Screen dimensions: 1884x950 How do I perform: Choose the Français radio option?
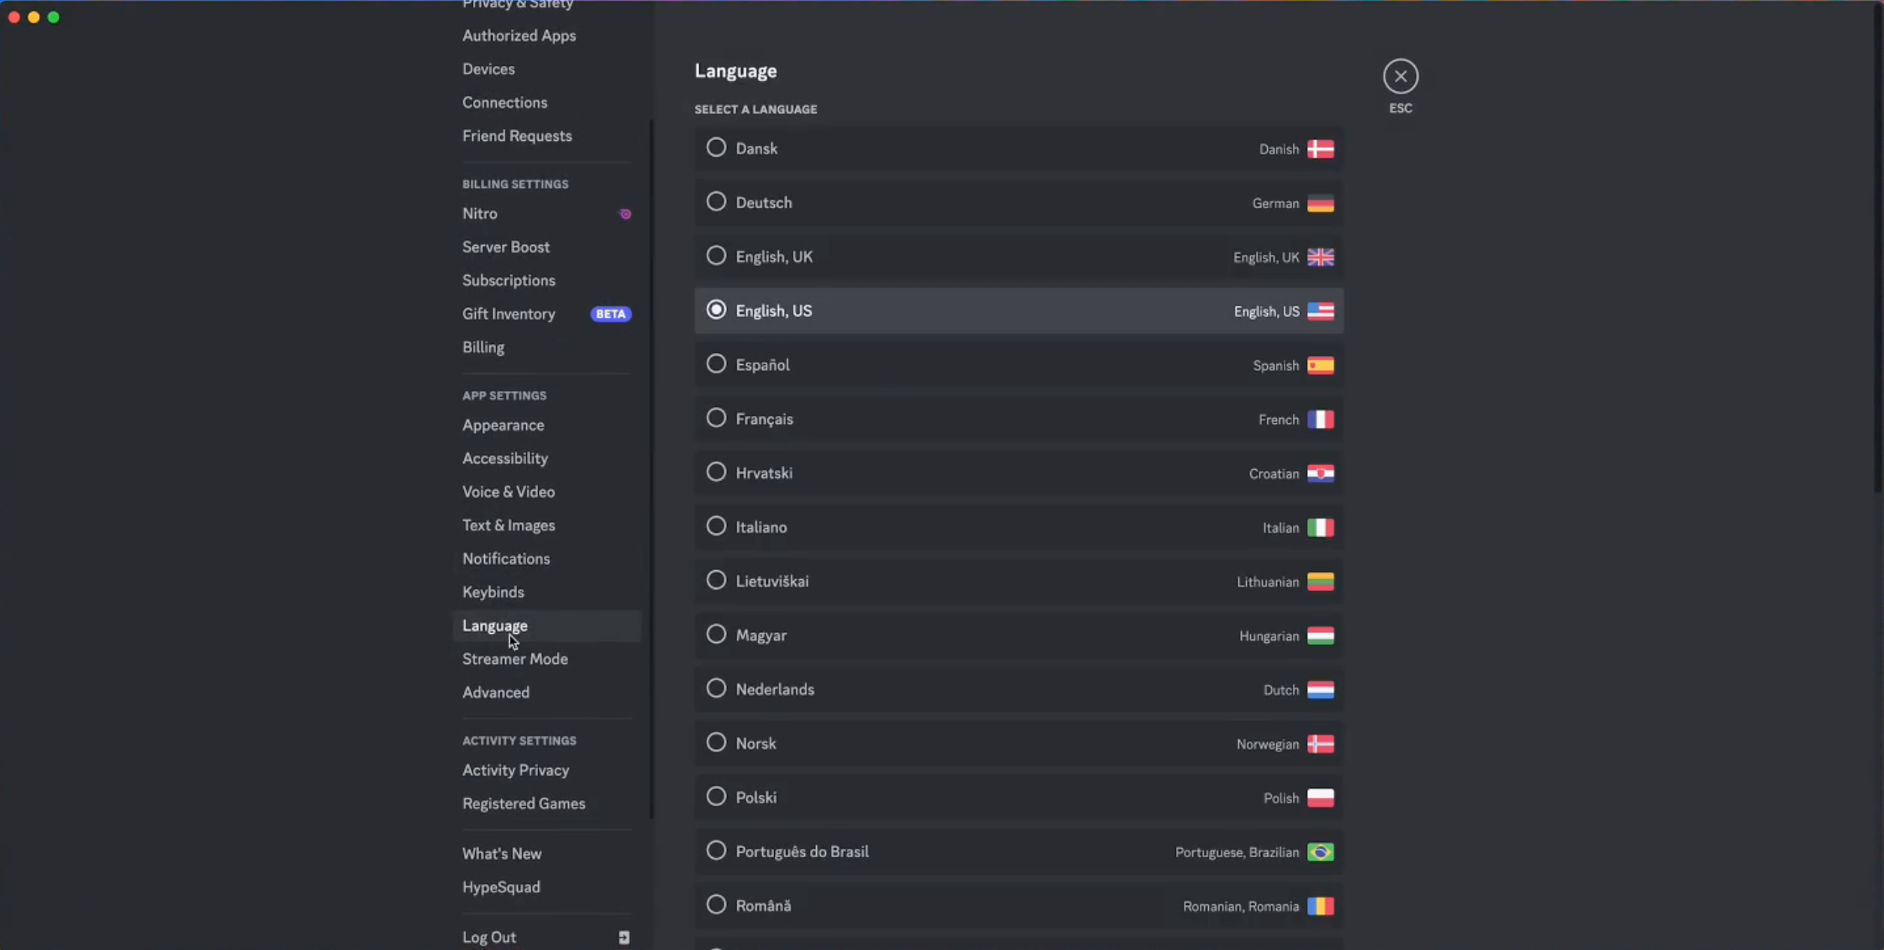[x=716, y=418]
